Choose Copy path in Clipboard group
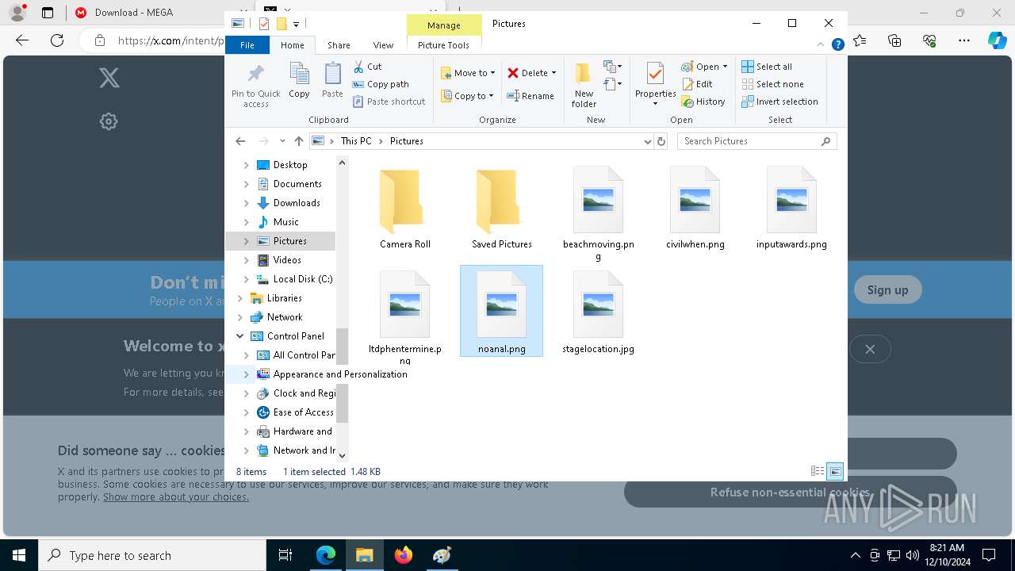The height and width of the screenshot is (571, 1015). point(381,84)
